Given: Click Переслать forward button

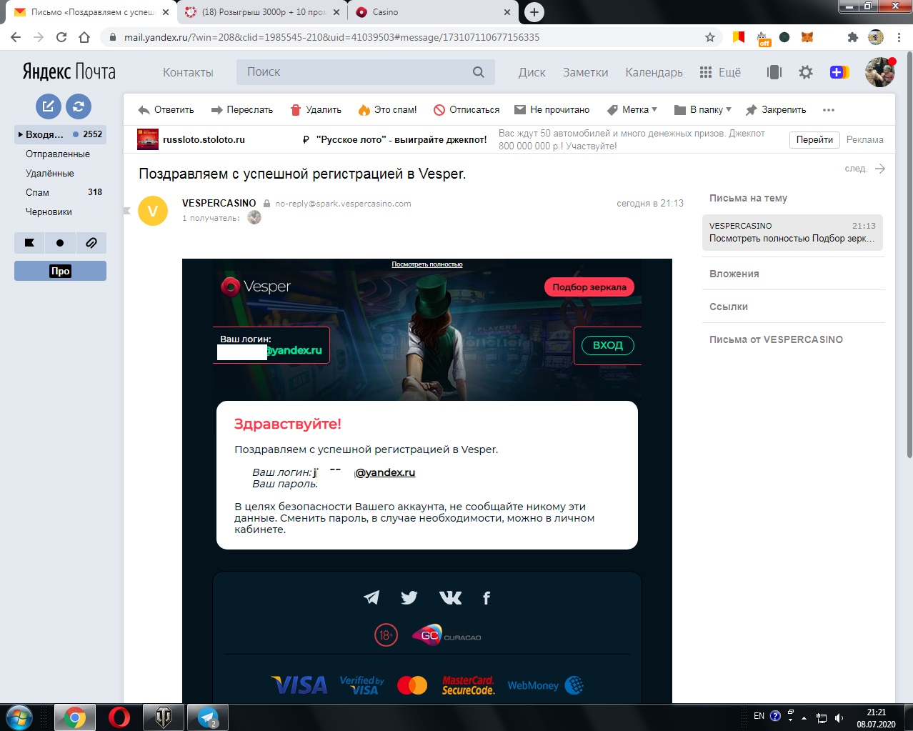Looking at the screenshot, I should pos(242,110).
